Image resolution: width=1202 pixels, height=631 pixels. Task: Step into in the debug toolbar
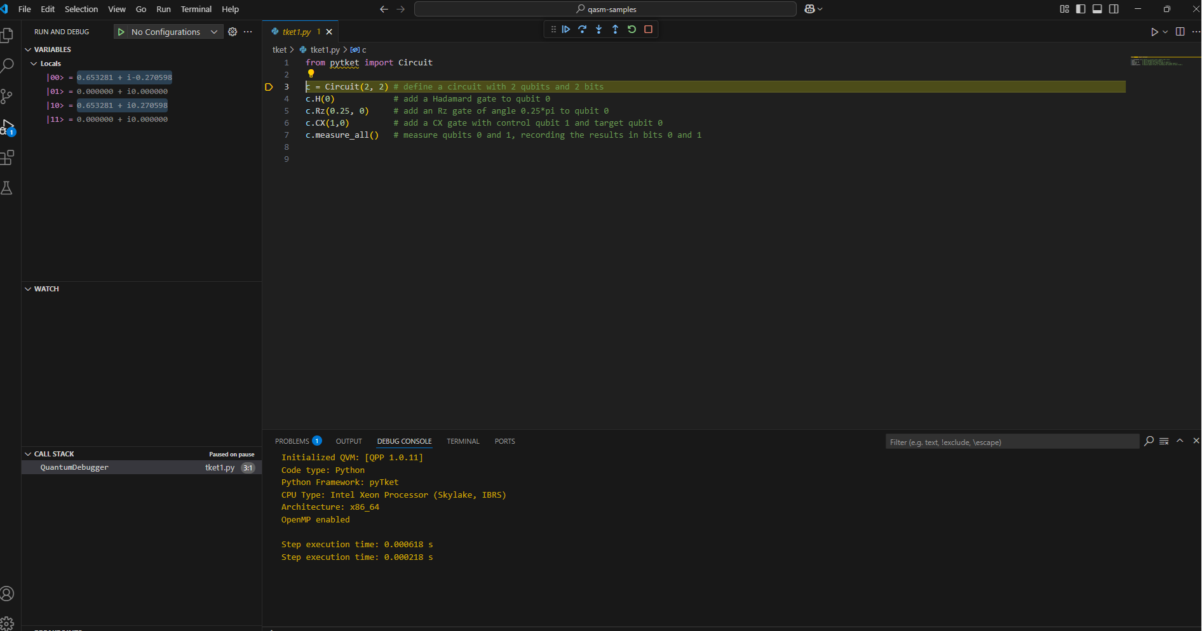coord(599,29)
